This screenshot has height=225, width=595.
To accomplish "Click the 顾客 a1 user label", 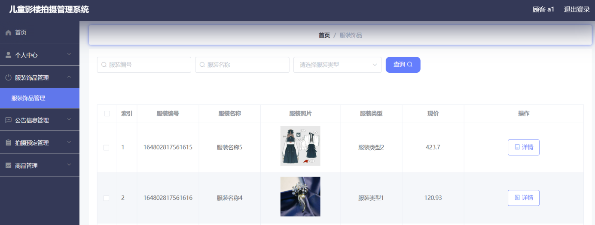I will (x=543, y=9).
